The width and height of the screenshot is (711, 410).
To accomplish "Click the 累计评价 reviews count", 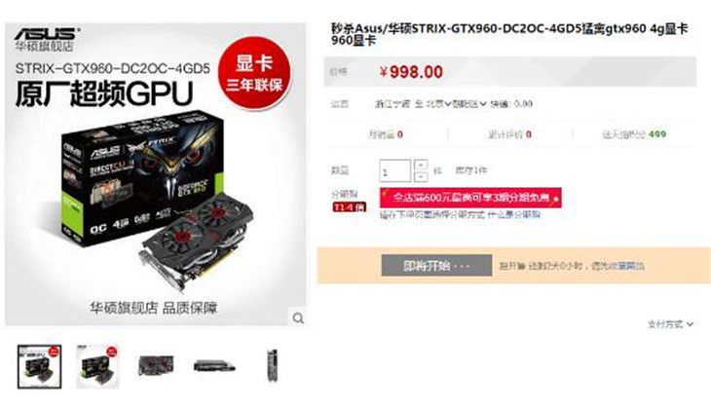I will [509, 134].
